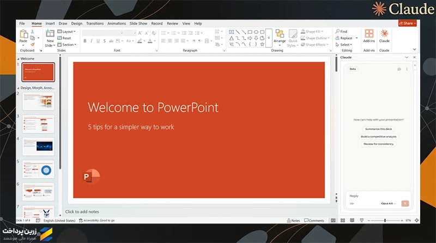Adjust the zoom slider handle
This screenshot has width=436, height=243.
coord(385,220)
